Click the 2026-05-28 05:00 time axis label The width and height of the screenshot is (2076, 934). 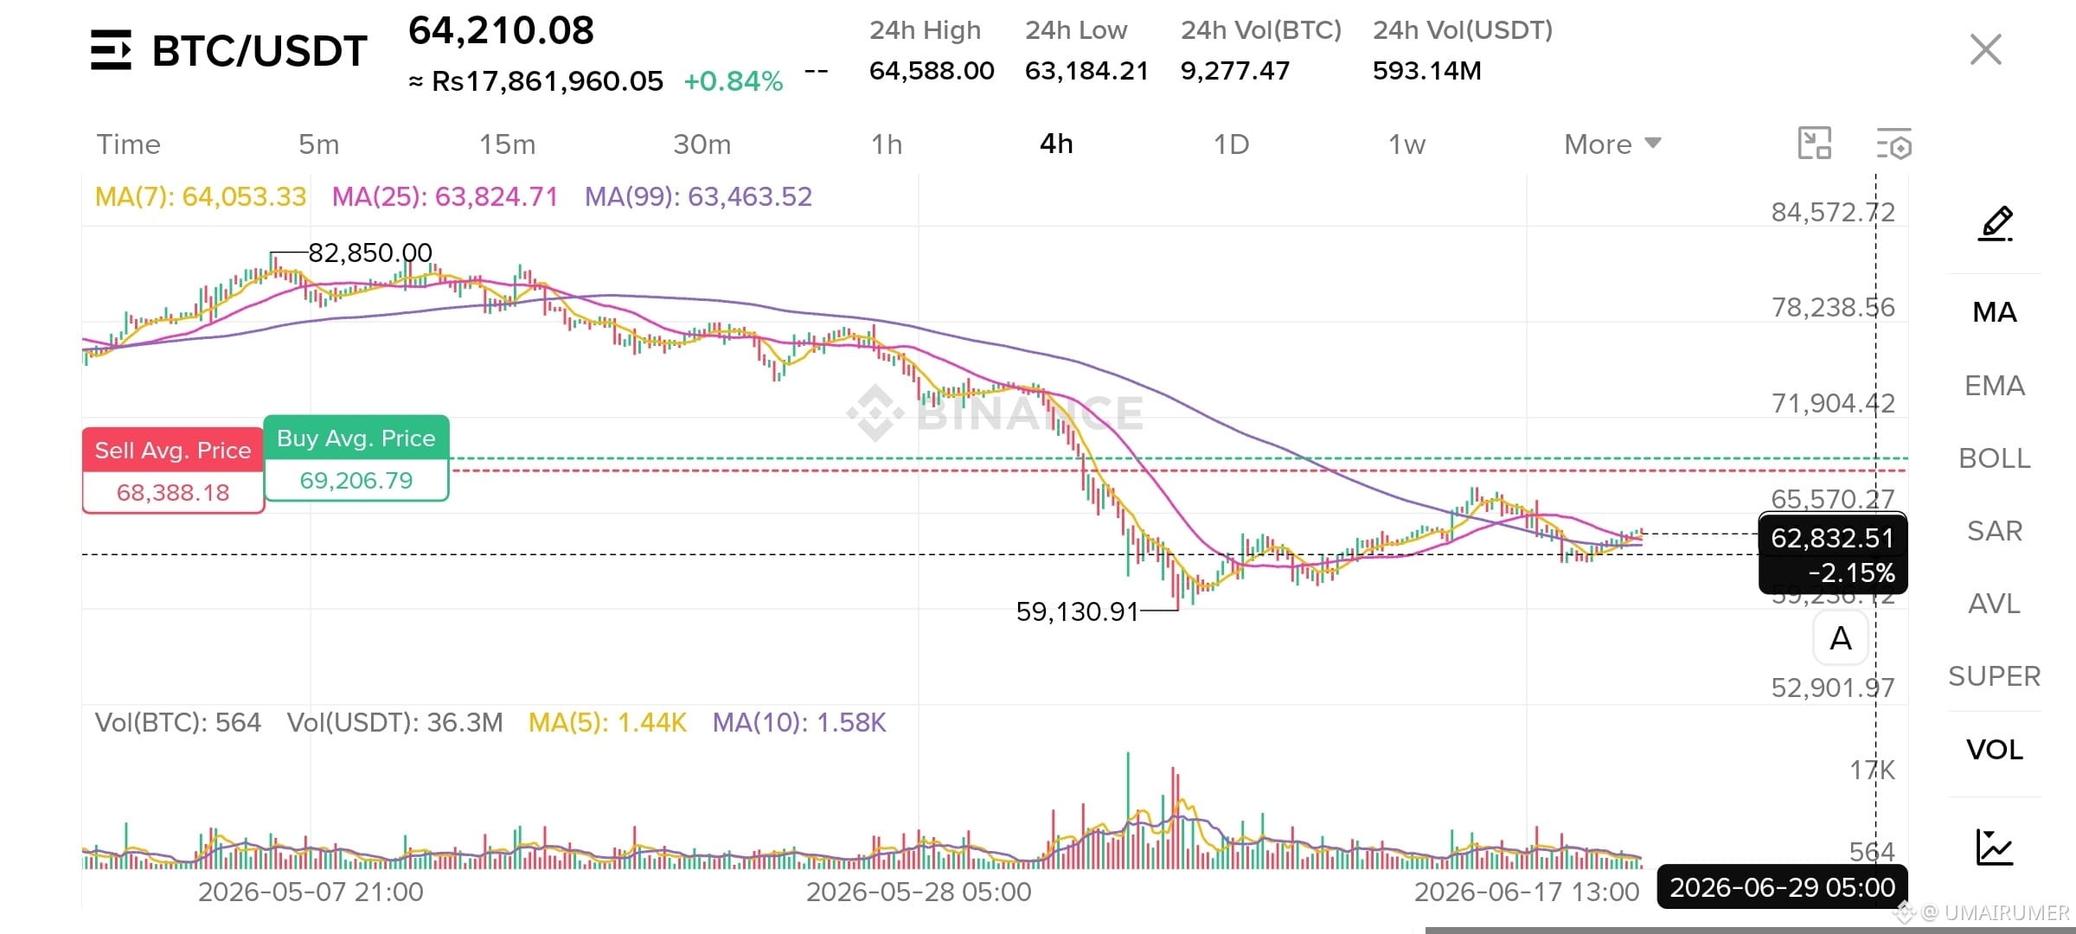(919, 892)
